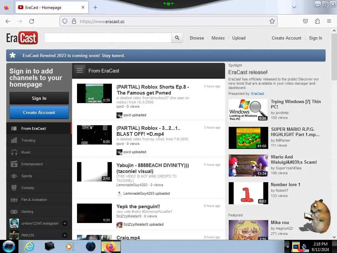Open the Music headphones category
The height and width of the screenshot is (253, 337).
tap(14, 152)
